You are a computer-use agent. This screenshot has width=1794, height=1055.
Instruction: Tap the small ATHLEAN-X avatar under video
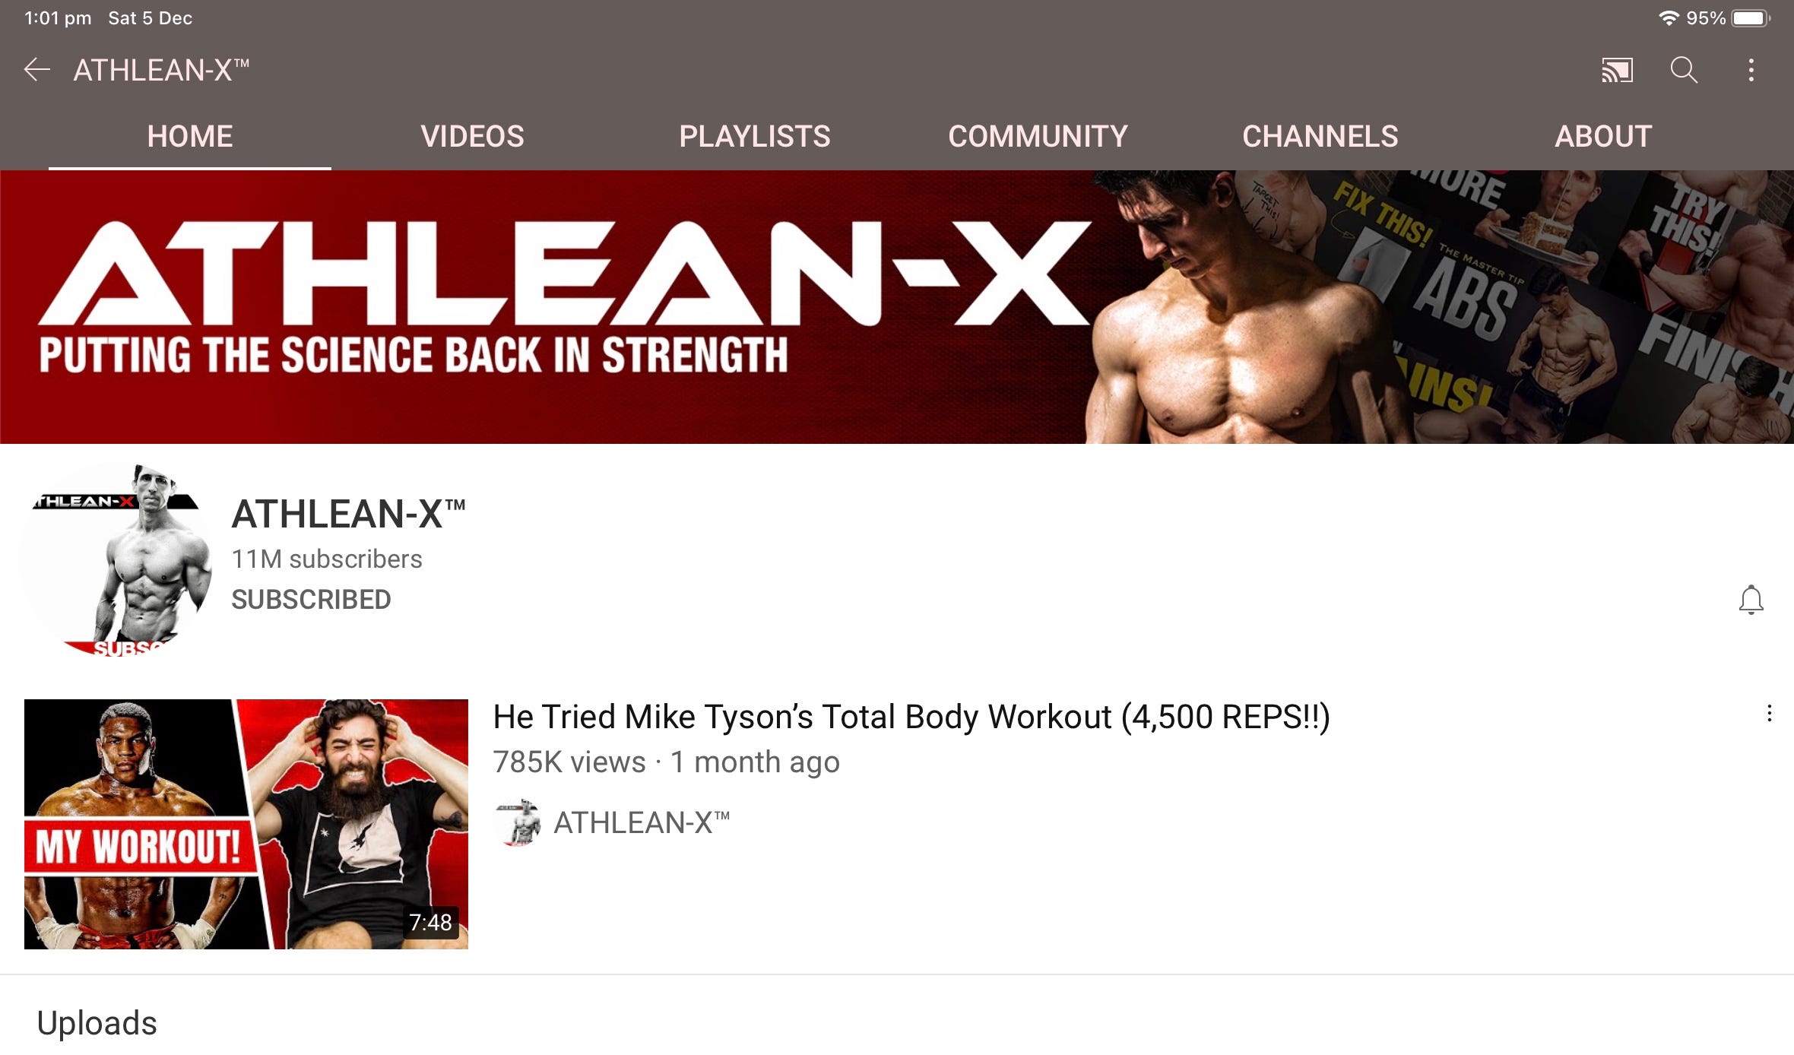pos(517,822)
